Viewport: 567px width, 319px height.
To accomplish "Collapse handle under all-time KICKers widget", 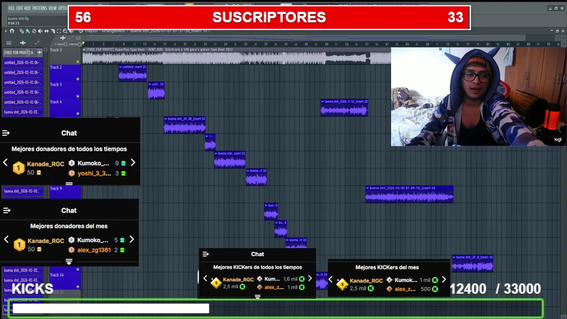I will [257, 297].
